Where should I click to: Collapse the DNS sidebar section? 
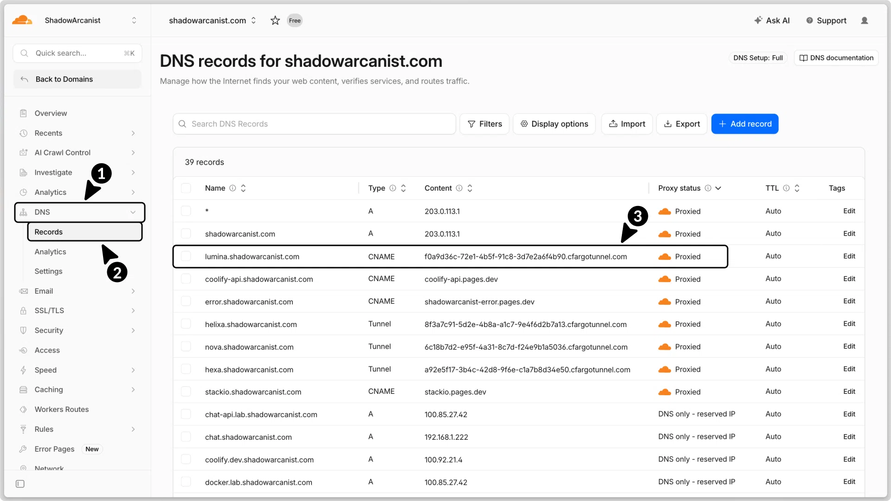pyautogui.click(x=133, y=212)
